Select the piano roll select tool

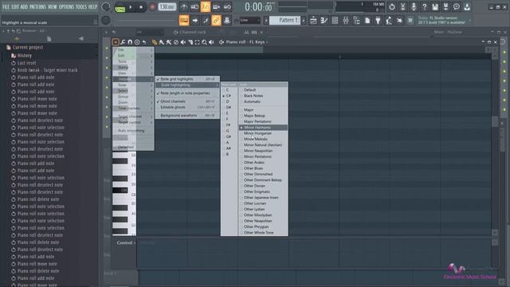197,42
